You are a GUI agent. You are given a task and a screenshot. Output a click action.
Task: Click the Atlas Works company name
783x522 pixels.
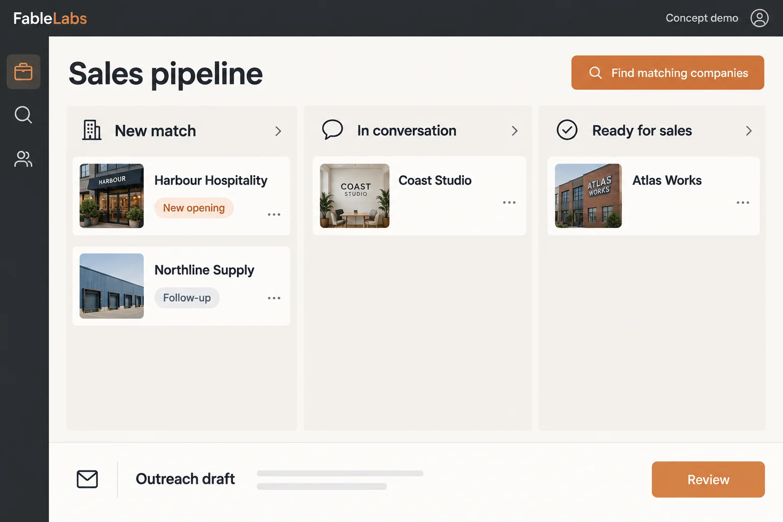point(667,180)
